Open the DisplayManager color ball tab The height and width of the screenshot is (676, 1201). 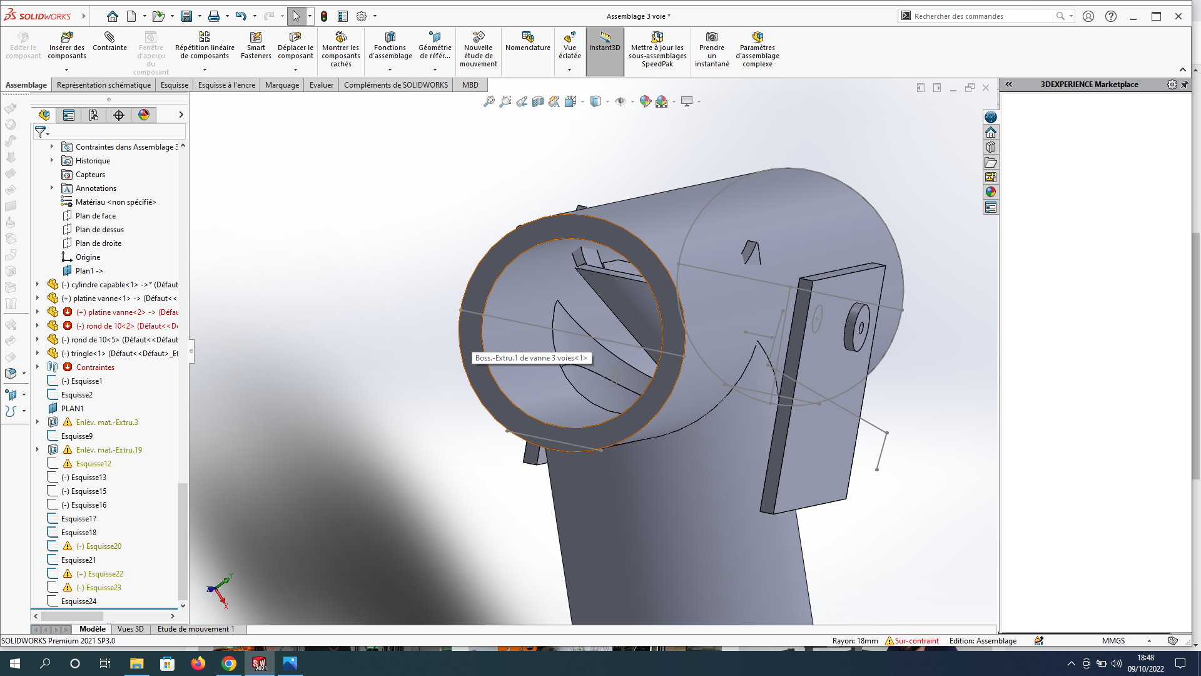click(144, 115)
